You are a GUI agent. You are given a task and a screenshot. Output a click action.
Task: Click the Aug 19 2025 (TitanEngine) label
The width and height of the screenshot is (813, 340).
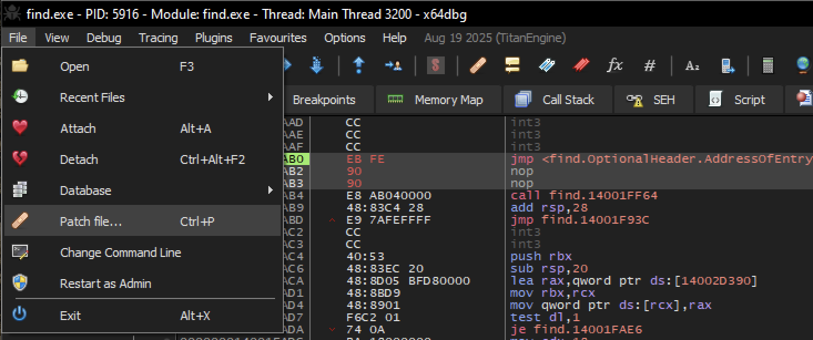(495, 38)
